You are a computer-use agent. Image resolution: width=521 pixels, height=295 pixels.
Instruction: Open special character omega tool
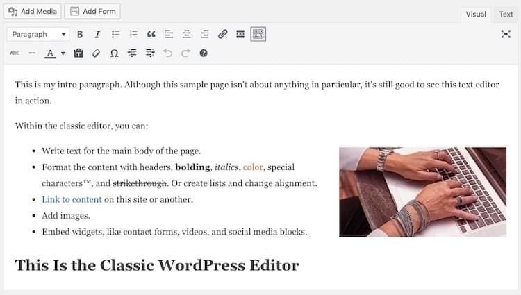(x=115, y=53)
